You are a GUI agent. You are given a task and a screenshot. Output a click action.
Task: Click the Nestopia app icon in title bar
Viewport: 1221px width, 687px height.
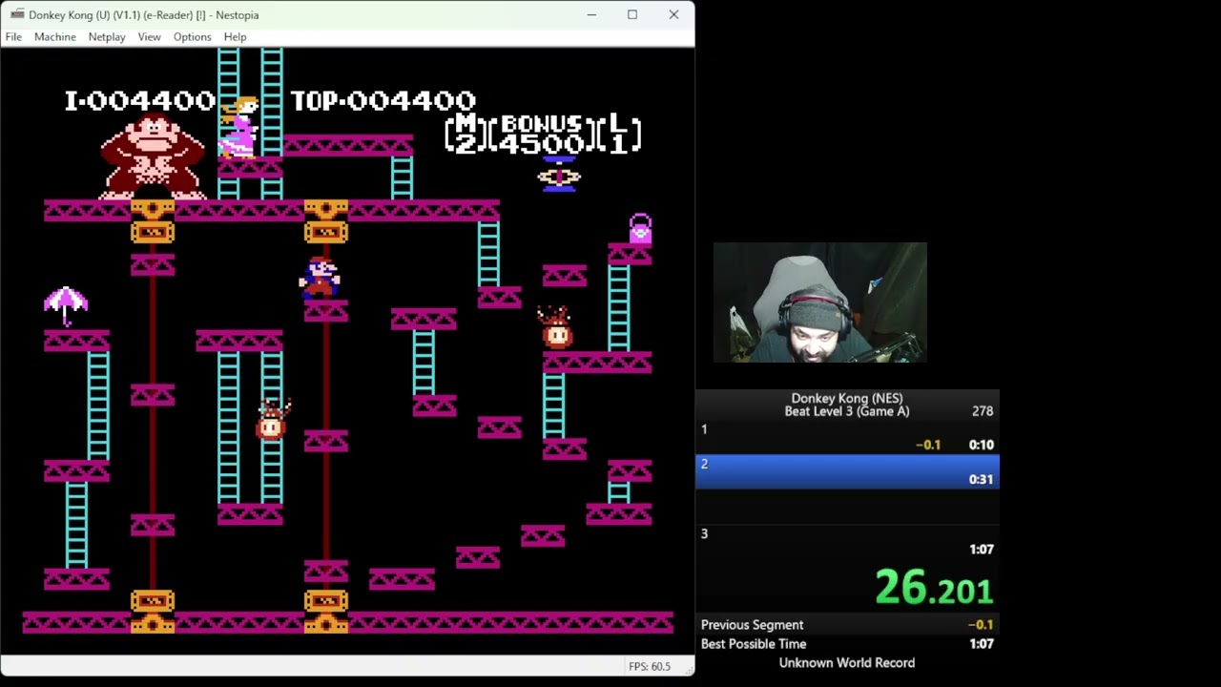point(16,14)
